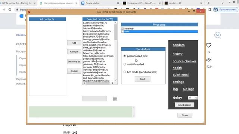The image size is (239, 134).
Task: Click the reply id rotation button
Action: (x=184, y=105)
